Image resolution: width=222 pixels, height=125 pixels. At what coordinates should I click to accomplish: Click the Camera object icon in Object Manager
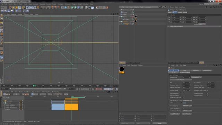122,10
